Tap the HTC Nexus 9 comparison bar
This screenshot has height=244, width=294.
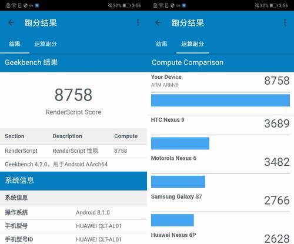pyautogui.click(x=180, y=143)
